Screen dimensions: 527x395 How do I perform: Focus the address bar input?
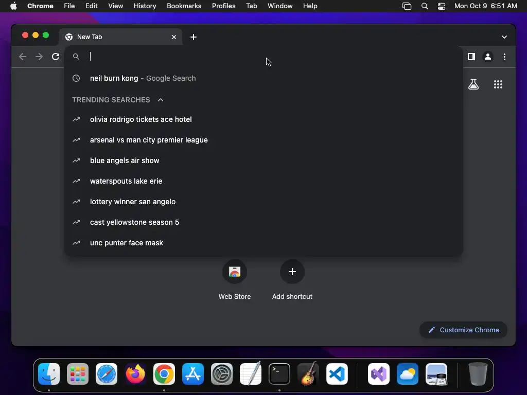[263, 57]
